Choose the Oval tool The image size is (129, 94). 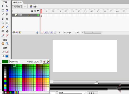pyautogui.click(x=3, y=23)
